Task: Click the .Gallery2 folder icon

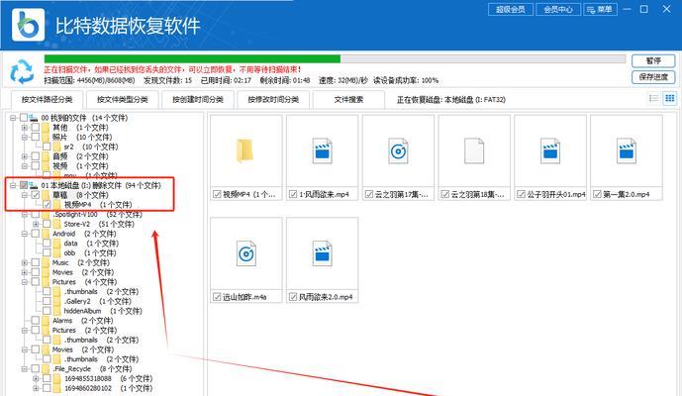Action: [57, 301]
